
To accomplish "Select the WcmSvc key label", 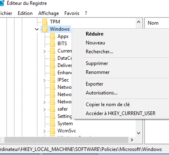I will click(x=67, y=131).
